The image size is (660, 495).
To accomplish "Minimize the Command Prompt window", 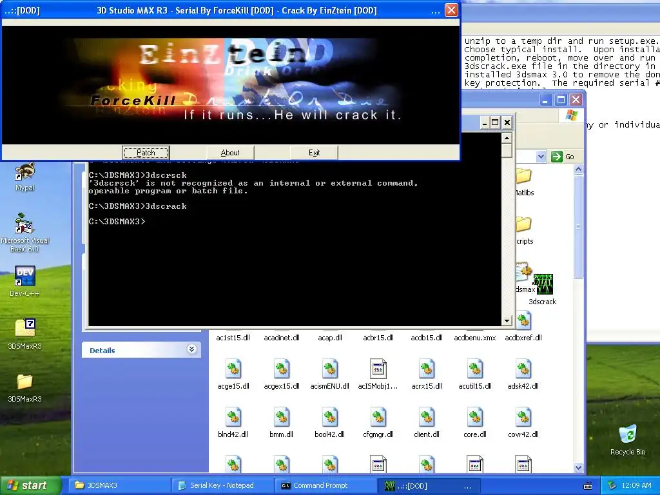I will click(485, 122).
